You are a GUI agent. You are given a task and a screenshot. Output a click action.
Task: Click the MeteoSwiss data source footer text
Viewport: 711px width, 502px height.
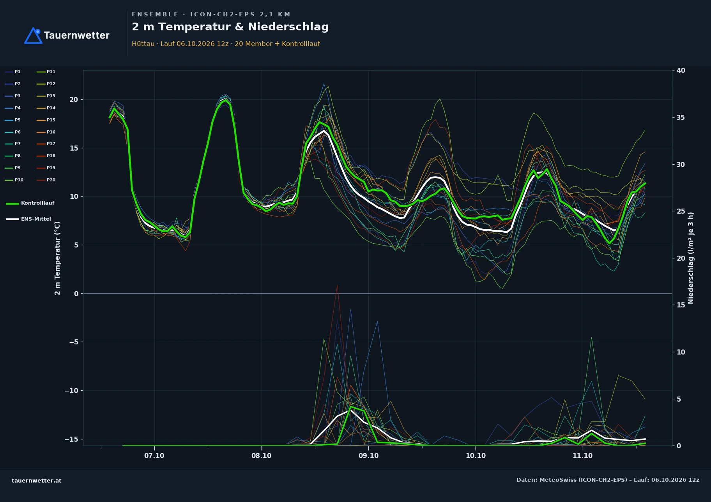(608, 480)
